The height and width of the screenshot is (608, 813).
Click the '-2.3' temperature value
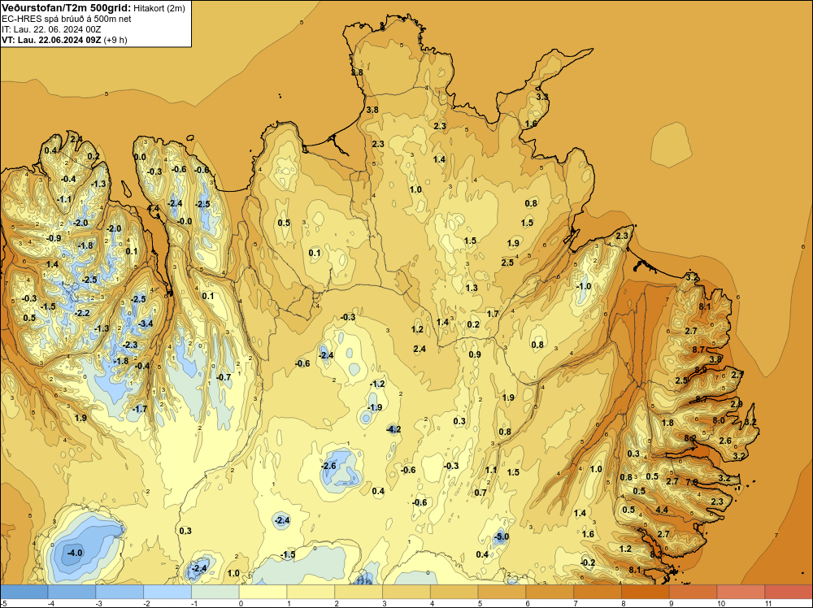coord(129,345)
